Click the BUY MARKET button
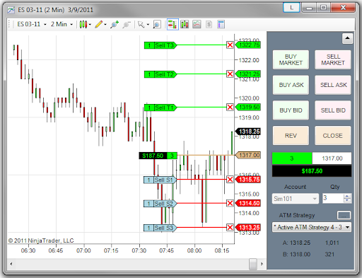 tap(291, 59)
